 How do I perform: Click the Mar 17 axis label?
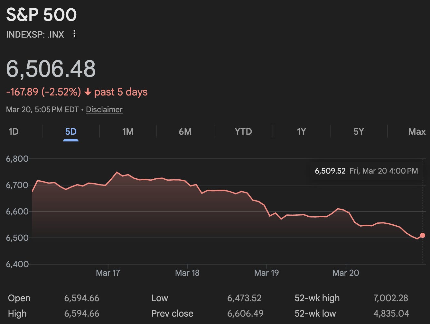tap(108, 273)
